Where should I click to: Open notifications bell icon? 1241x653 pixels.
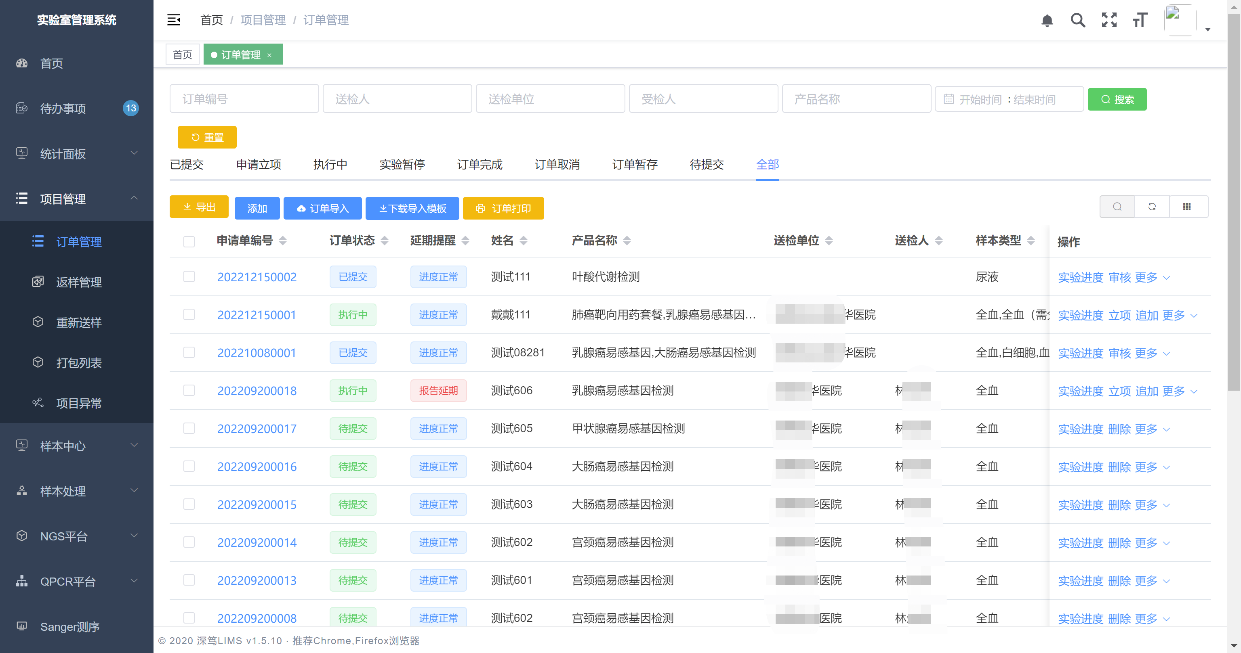[x=1047, y=20]
